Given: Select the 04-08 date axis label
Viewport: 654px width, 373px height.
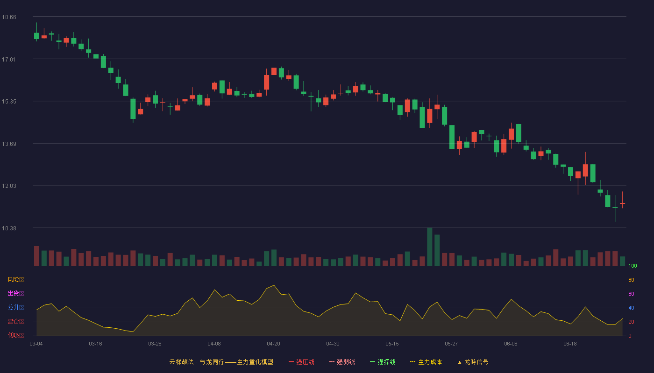Looking at the screenshot, I should (x=214, y=344).
